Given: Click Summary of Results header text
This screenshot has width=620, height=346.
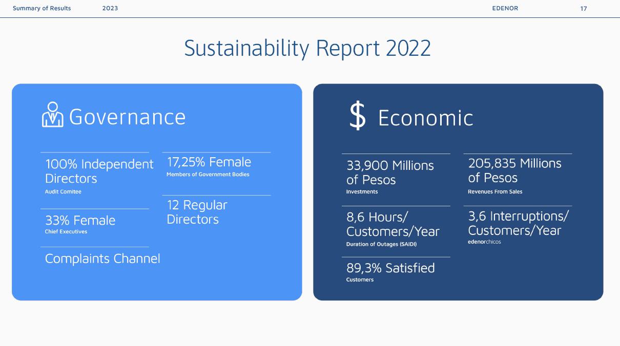Looking at the screenshot, I should [42, 8].
